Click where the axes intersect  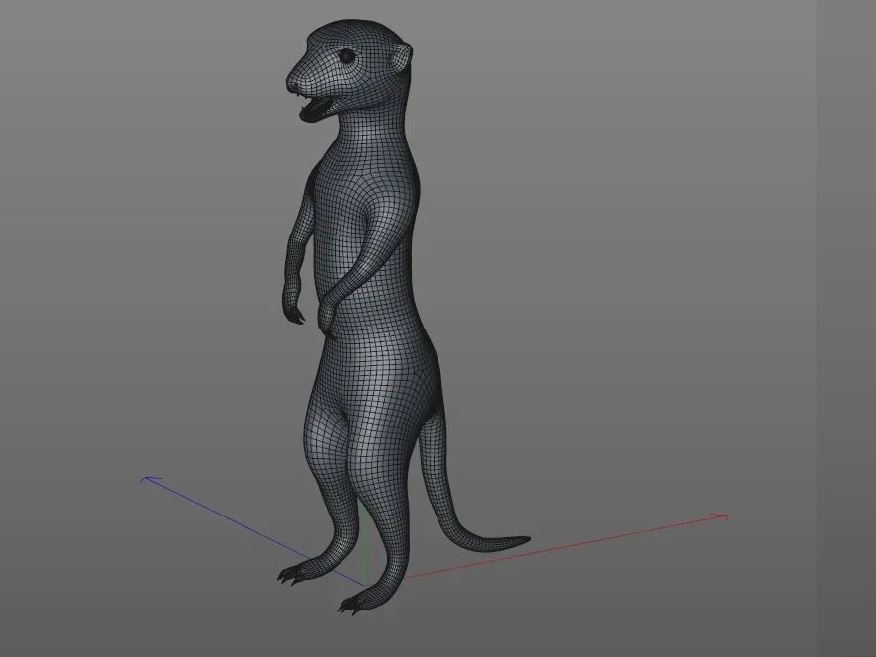point(366,584)
